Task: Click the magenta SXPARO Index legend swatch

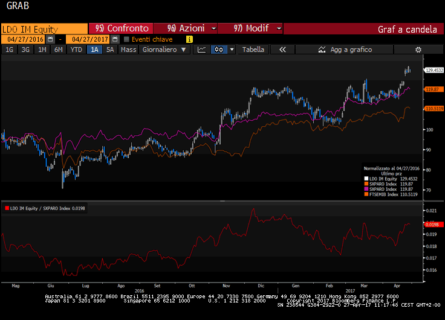Action: (365, 189)
